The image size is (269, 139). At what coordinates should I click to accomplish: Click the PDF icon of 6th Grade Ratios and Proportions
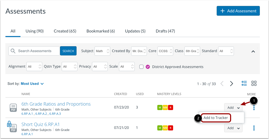pyautogui.click(x=13, y=108)
